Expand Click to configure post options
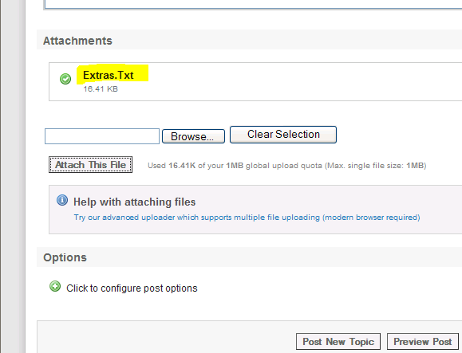The width and height of the screenshot is (462, 353). (132, 288)
